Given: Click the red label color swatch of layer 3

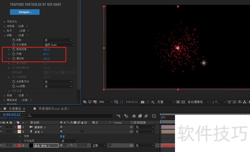Looking at the screenshot, I should point(19,145).
